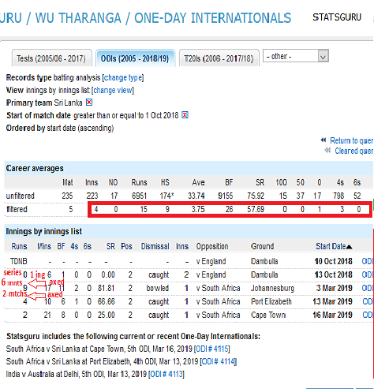The width and height of the screenshot is (374, 392).
Task: Click the STATSGURU header link
Action: click(x=337, y=17)
